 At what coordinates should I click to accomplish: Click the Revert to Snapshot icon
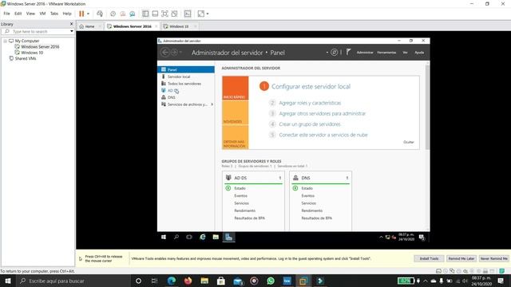[122, 14]
